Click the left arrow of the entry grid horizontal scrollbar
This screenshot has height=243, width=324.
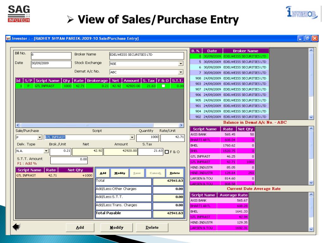click(x=18, y=125)
